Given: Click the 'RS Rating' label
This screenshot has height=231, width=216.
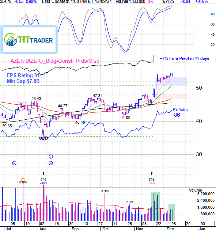Looking at the screenshot, I should (181, 109).
